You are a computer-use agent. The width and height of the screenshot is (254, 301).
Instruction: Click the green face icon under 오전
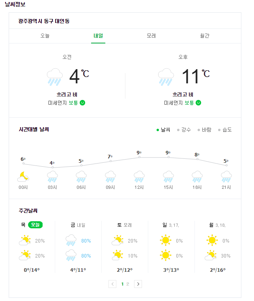point(82,103)
